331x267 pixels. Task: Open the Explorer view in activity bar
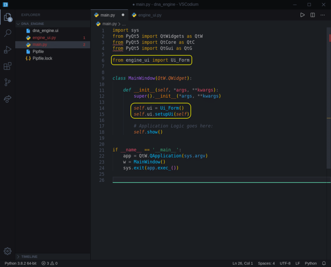[8, 17]
